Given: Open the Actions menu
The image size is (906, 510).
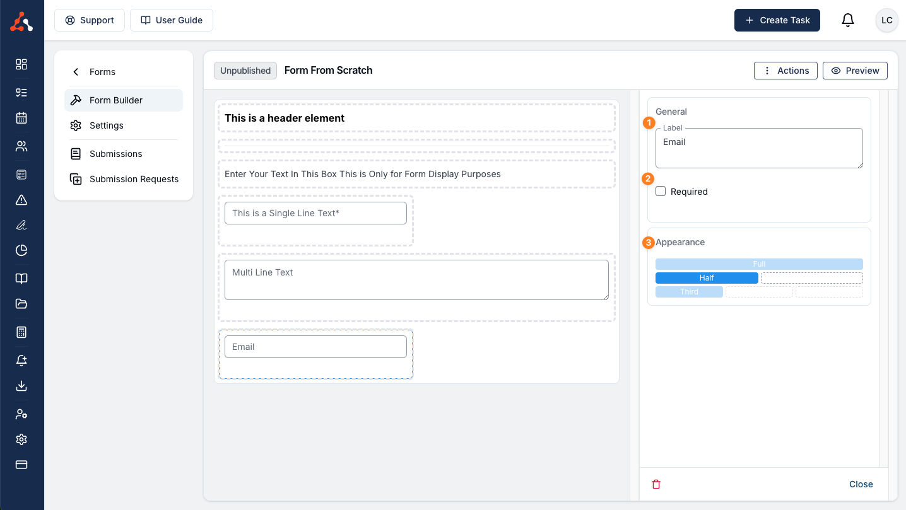Looking at the screenshot, I should click(785, 71).
